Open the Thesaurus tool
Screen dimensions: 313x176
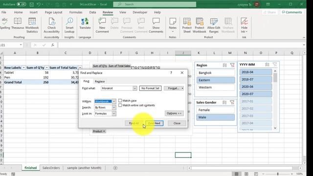tap(18, 23)
